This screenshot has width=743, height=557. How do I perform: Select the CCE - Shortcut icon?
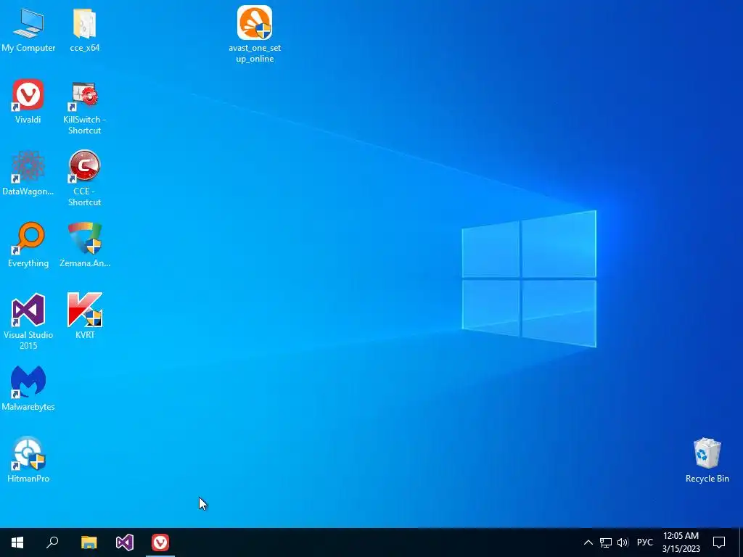click(x=85, y=178)
